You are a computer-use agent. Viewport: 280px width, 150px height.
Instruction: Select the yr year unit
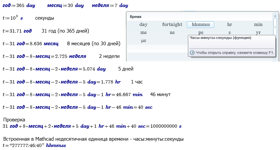pyautogui.click(x=258, y=33)
